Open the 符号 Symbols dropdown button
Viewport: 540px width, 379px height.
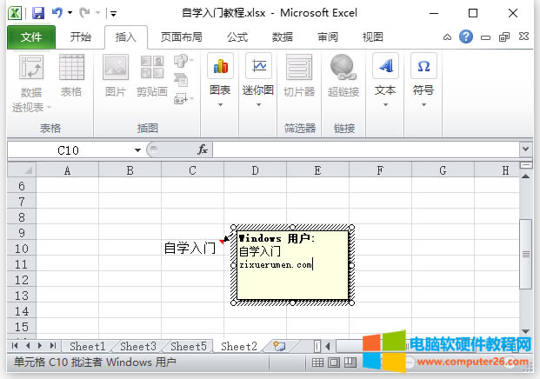(423, 80)
